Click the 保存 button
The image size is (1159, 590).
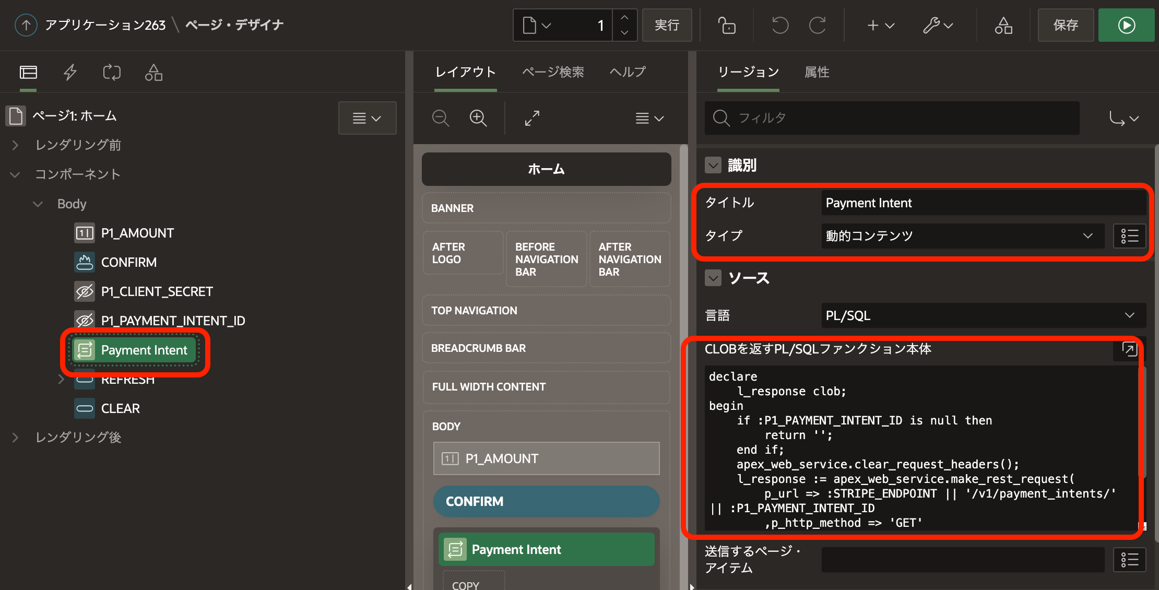tap(1065, 25)
